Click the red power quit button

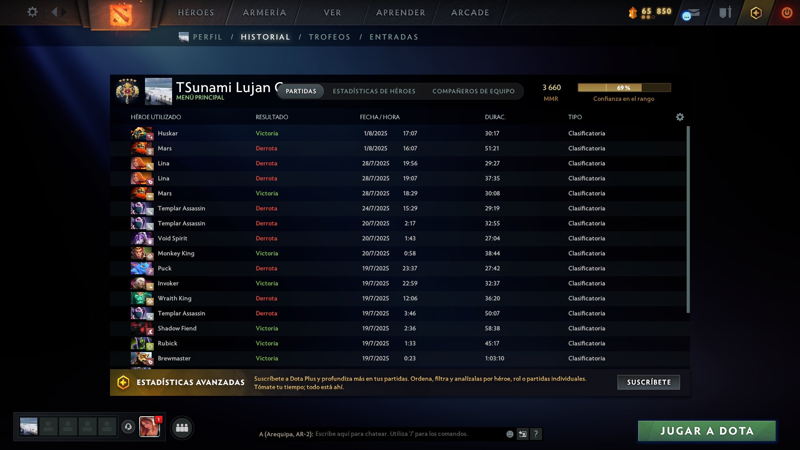[x=787, y=12]
